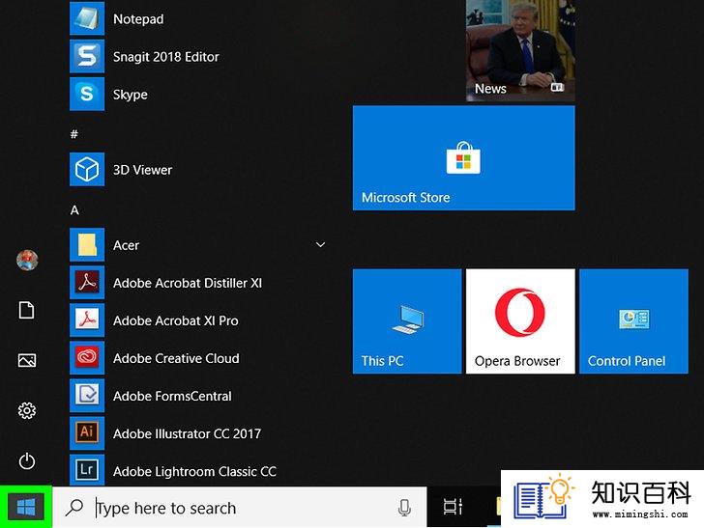
Task: Open the News live tile
Action: point(520,50)
